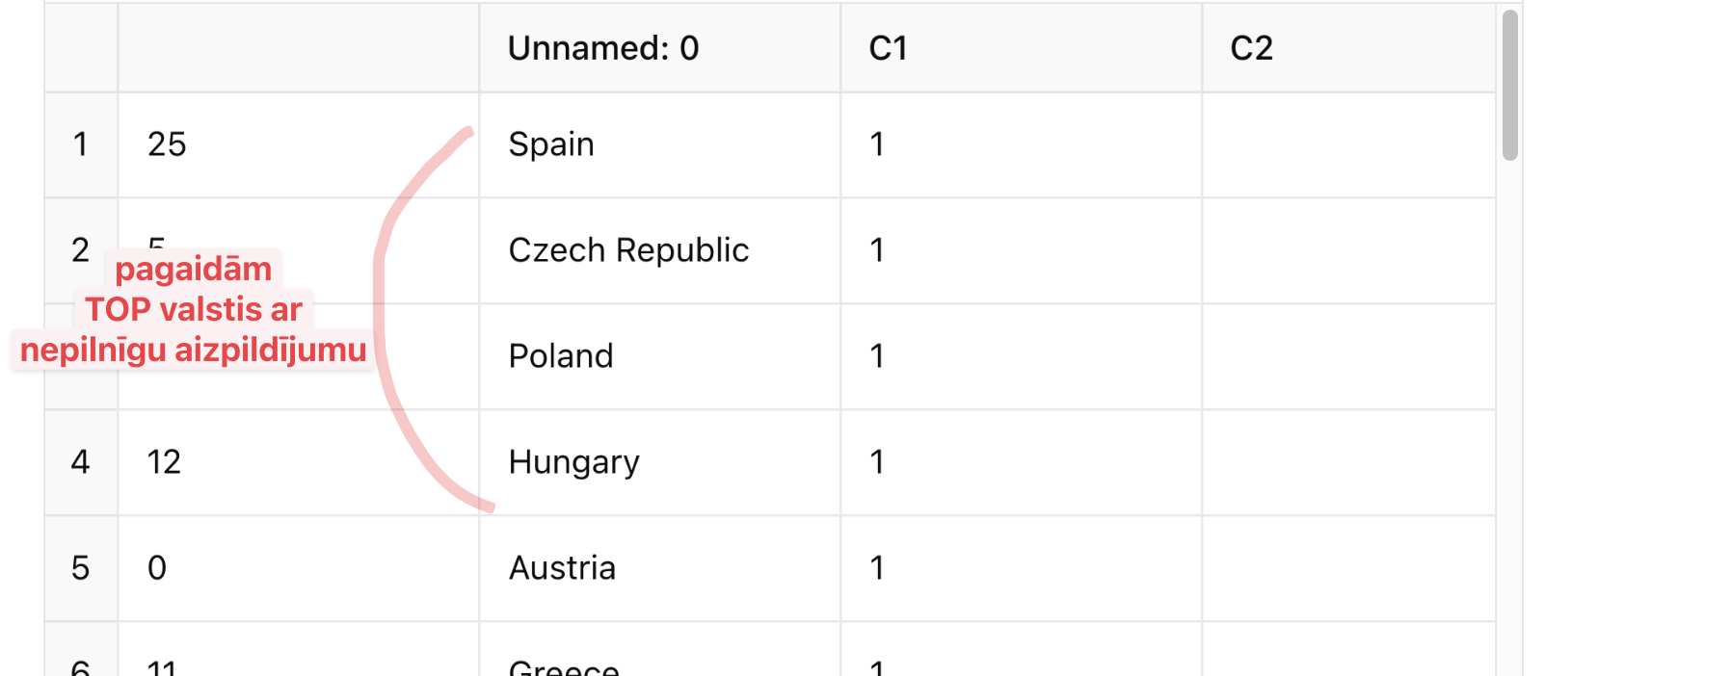This screenshot has height=676, width=1731.
Task: Select the Unnamed: 0 column header
Action: pos(659,48)
